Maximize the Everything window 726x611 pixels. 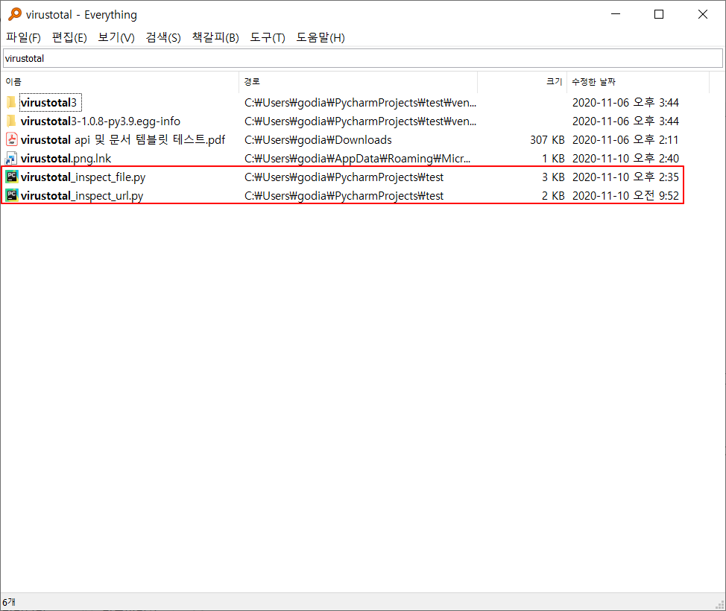click(659, 14)
